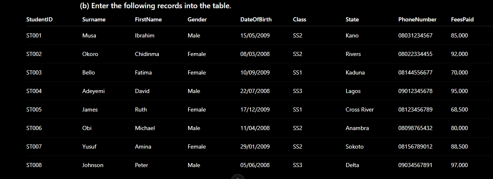Screen dimensions: 493x179
Task: Select the StudentID column header
Action: tap(40, 19)
